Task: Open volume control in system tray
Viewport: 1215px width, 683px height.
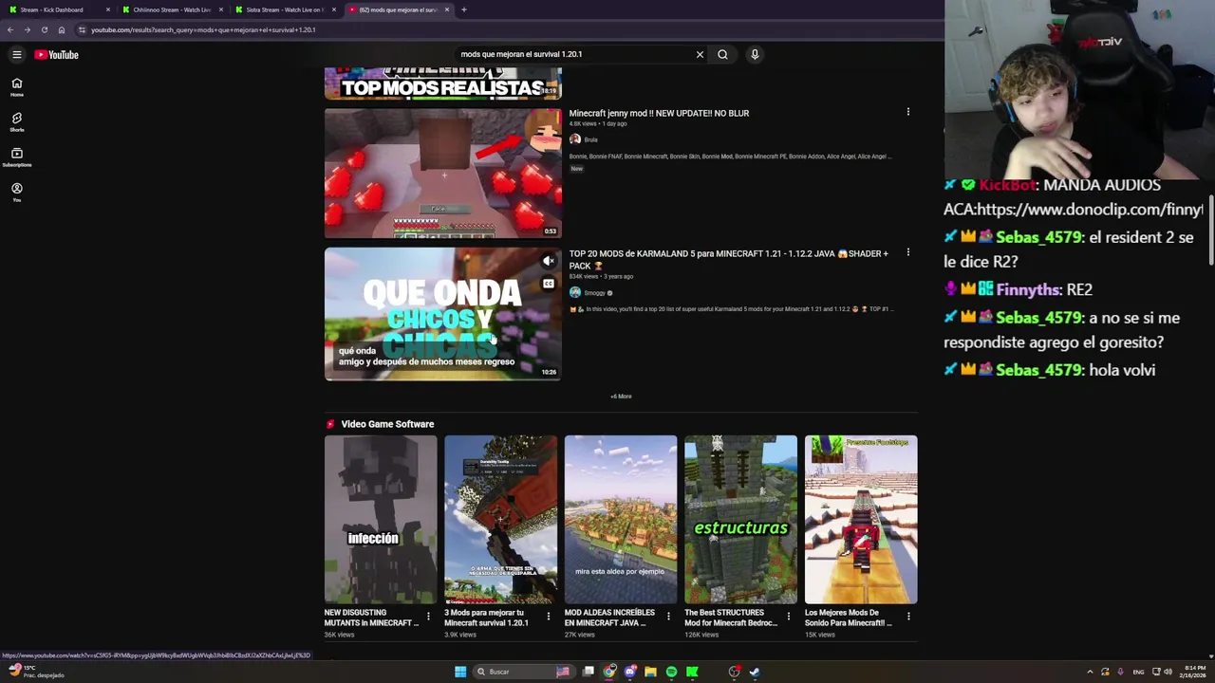Action: click(x=1168, y=672)
